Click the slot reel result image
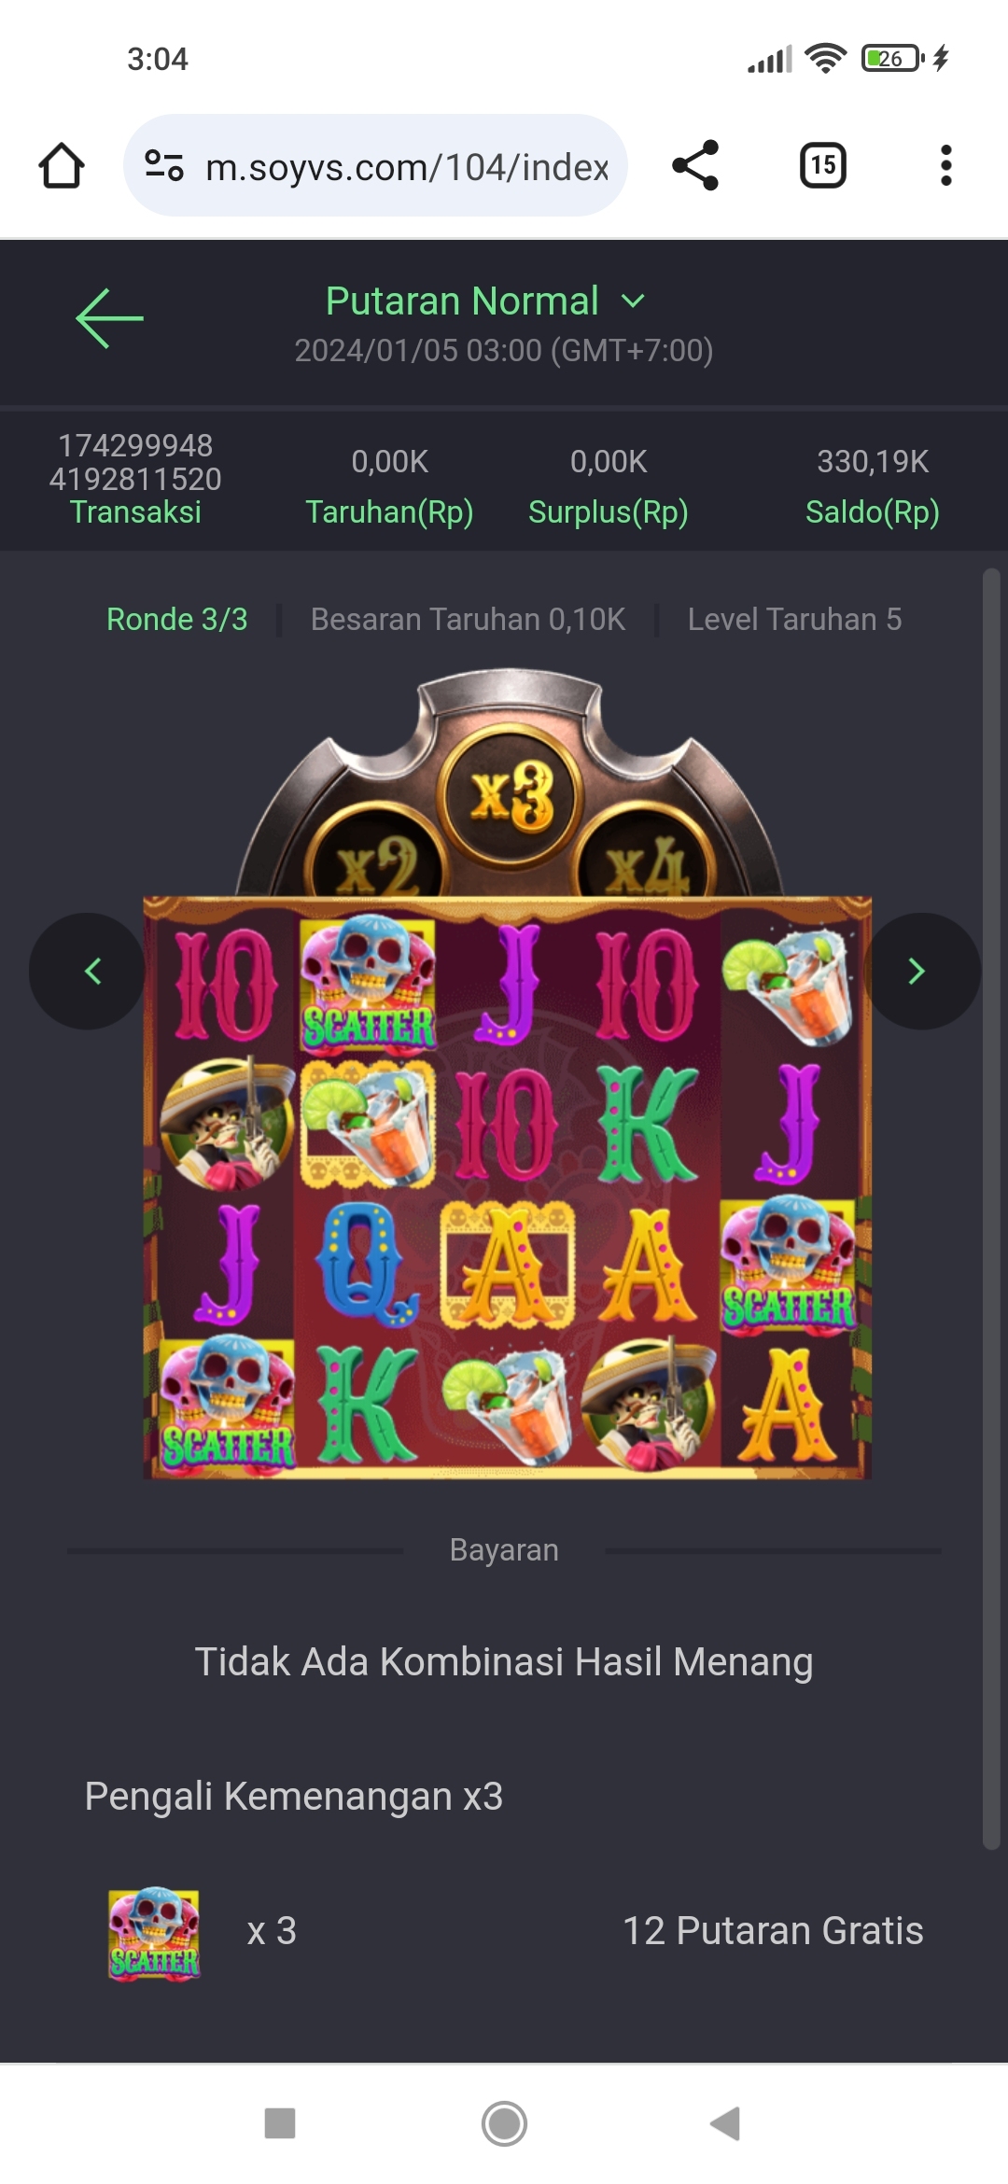Viewport: 1008px width, 2184px height. (507, 1187)
